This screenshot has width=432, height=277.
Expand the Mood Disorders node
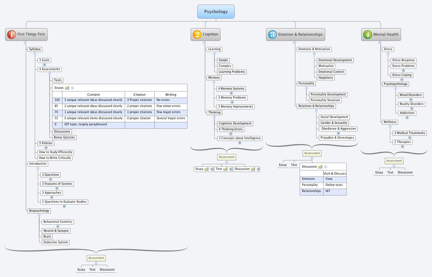[411, 99]
